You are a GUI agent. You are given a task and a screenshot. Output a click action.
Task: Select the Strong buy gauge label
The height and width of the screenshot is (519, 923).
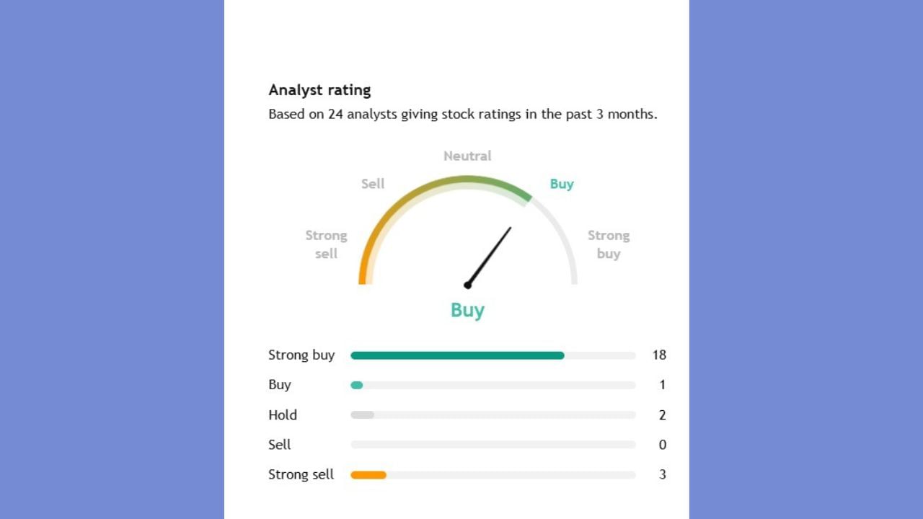(609, 244)
